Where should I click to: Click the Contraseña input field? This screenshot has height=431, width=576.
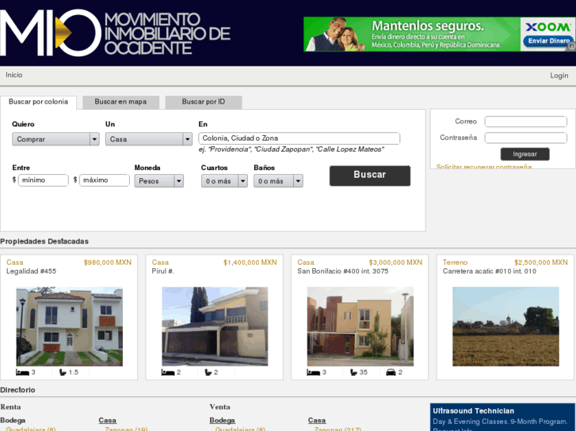(525, 138)
